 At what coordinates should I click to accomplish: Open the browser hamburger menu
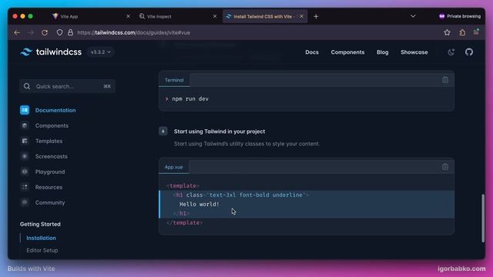pyautogui.click(x=476, y=32)
